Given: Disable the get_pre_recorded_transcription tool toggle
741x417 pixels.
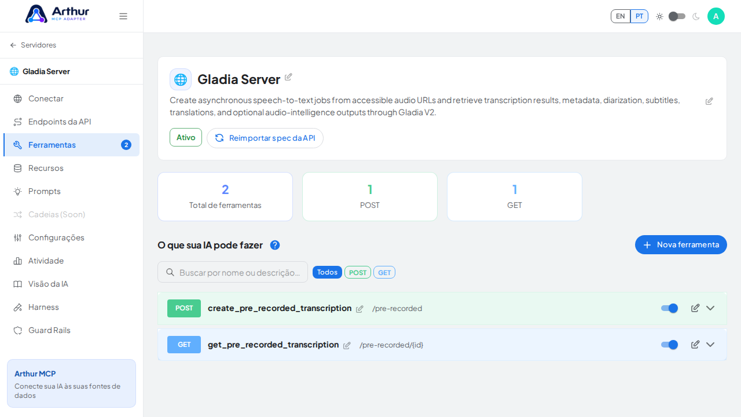Looking at the screenshot, I should 670,345.
